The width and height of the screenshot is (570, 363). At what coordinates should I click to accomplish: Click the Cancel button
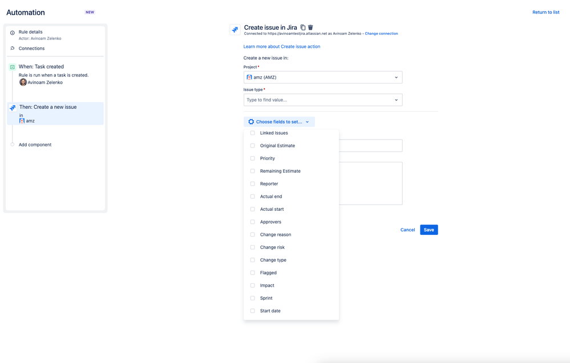click(x=407, y=230)
